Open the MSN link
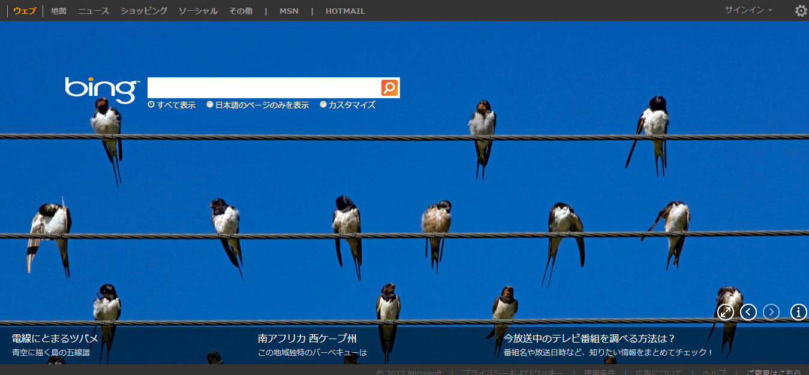 click(x=289, y=11)
